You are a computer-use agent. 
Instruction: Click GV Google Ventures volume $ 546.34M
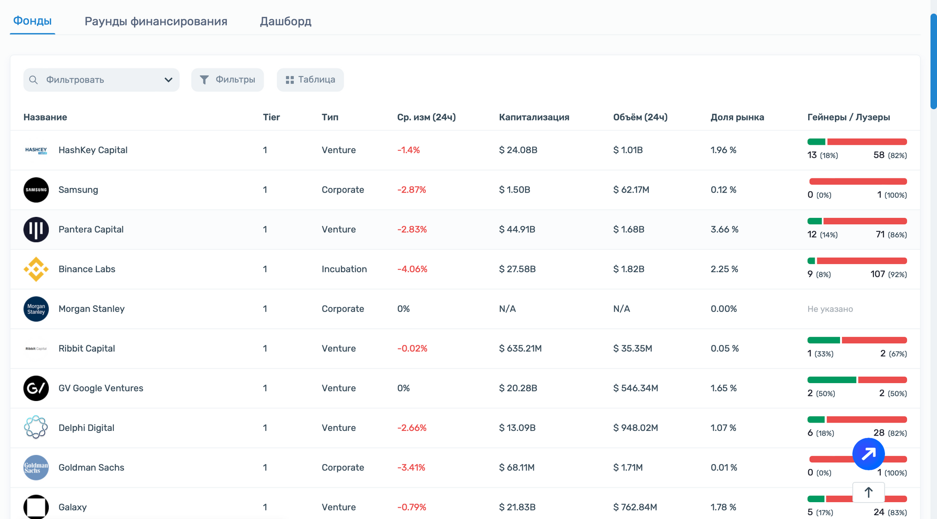coord(636,388)
